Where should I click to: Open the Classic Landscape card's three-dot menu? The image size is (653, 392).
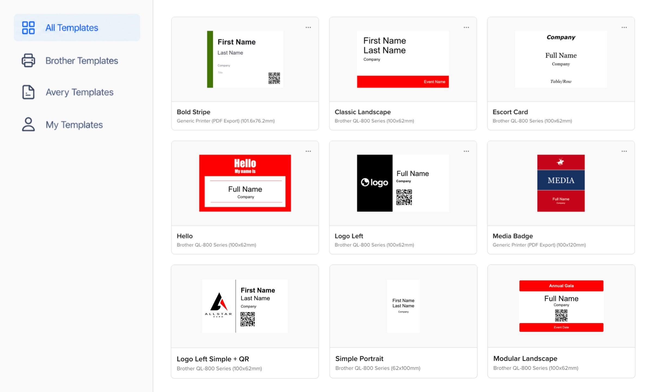tap(466, 27)
